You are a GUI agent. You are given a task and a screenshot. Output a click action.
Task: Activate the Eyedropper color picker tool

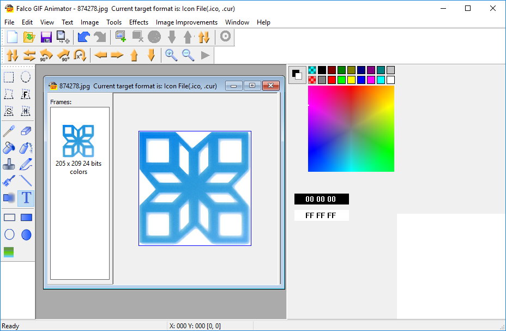click(9, 131)
